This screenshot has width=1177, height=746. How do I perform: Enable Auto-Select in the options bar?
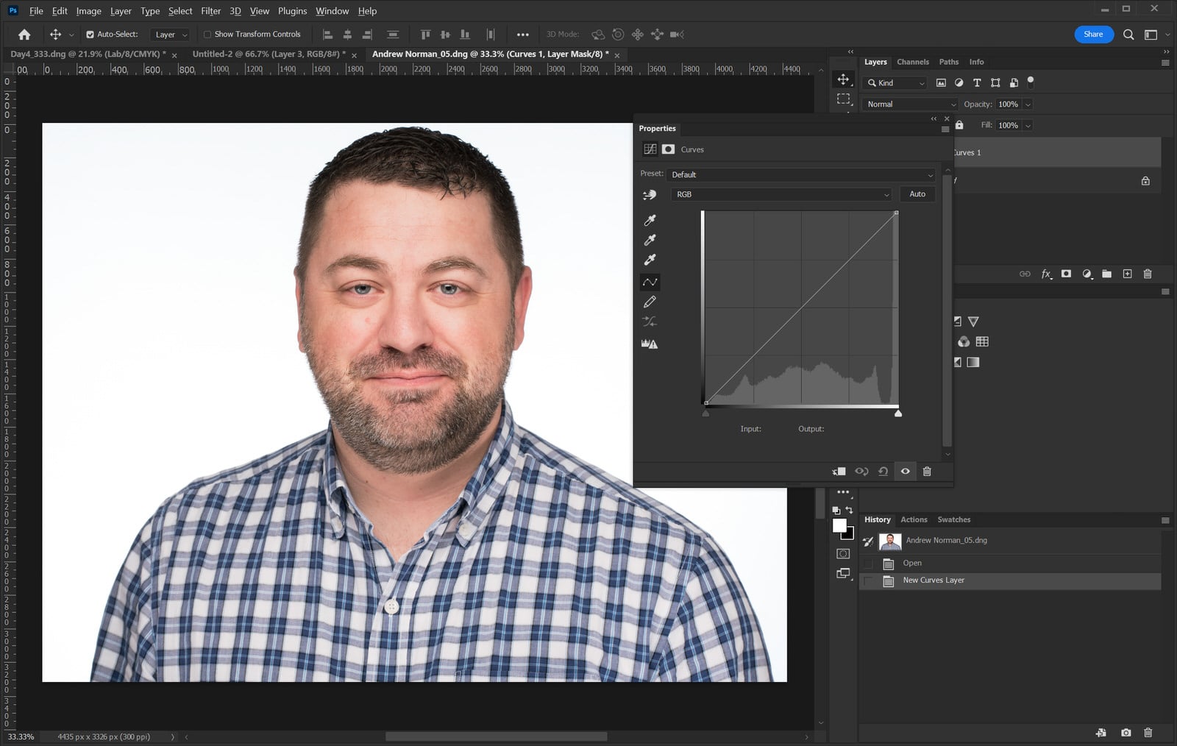coord(89,34)
